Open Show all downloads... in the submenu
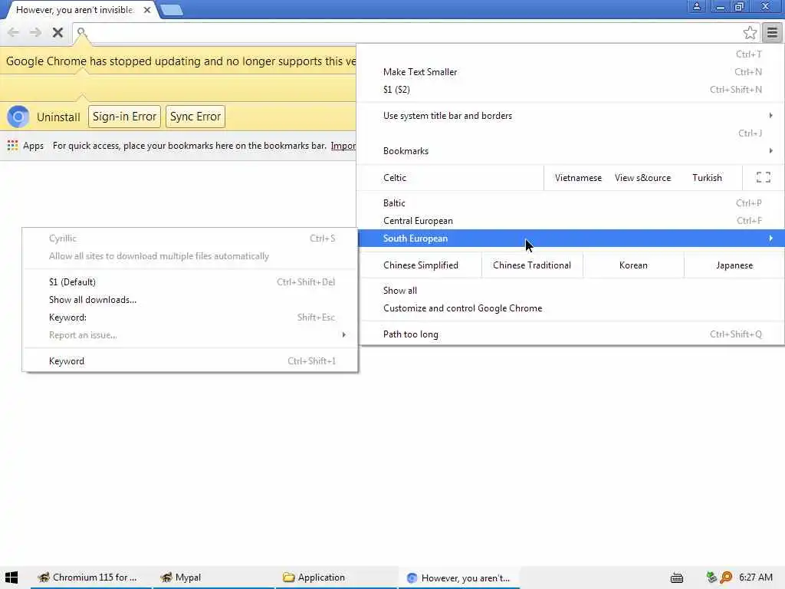785x589 pixels. [x=190, y=300]
